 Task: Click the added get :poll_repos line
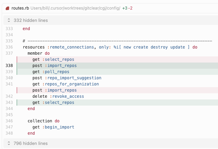point(51,72)
